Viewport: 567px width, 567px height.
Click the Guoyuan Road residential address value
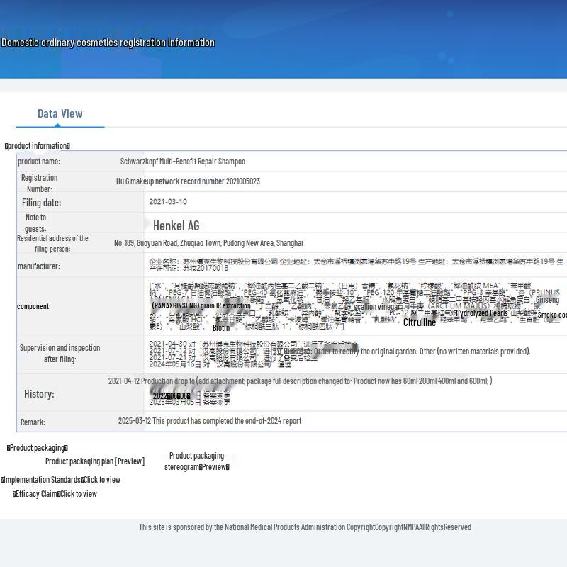pos(208,243)
